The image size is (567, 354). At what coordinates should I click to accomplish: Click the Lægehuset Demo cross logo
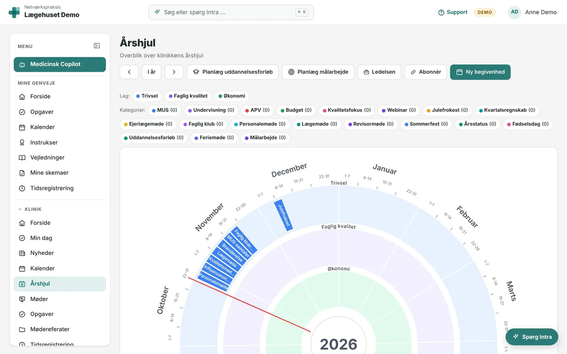point(14,12)
